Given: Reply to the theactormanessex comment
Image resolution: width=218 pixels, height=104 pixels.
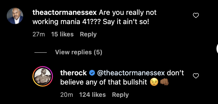Looking at the screenshot, I should coord(88,34).
